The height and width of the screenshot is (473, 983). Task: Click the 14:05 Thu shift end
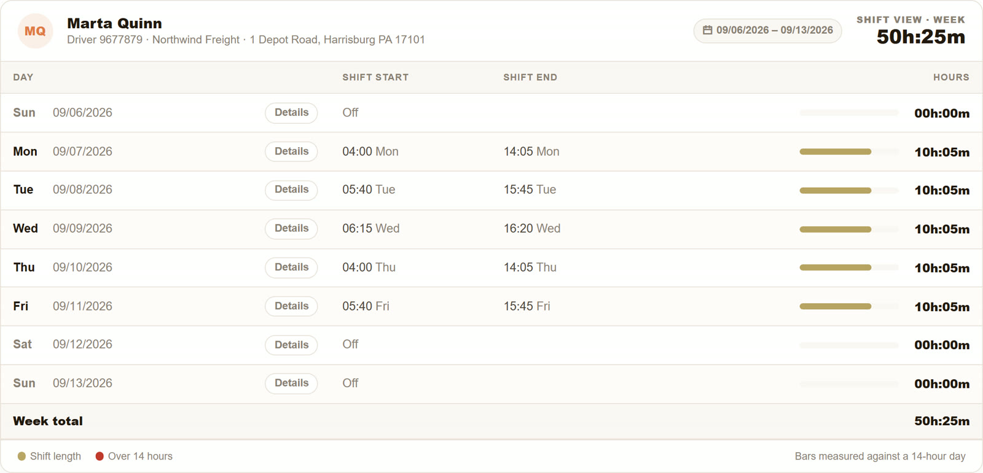pyautogui.click(x=530, y=267)
